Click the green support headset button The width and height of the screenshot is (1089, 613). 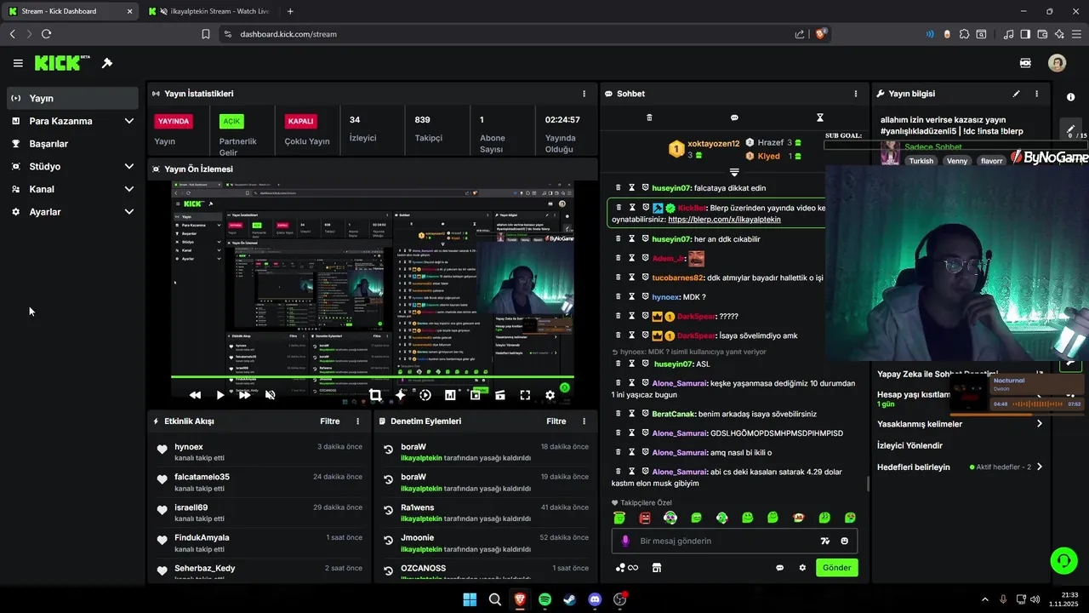click(1063, 560)
